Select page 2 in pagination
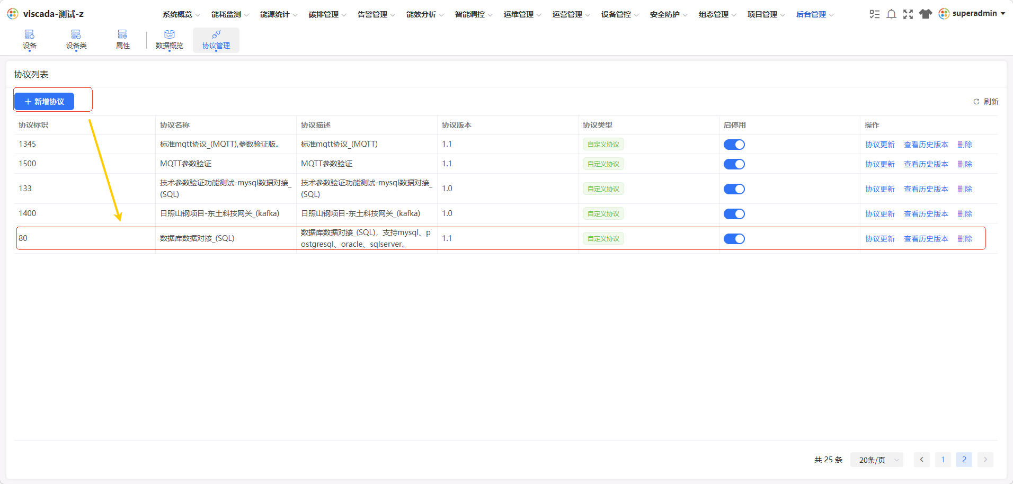1013x484 pixels. (x=964, y=460)
